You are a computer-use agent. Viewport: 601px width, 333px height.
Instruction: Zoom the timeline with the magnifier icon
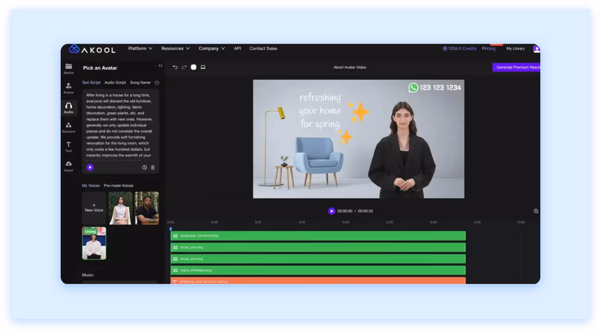pyautogui.click(x=536, y=211)
